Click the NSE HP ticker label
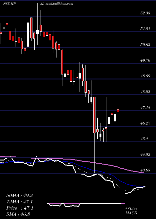The width and height of the screenshot is (156, 219). click(9, 4)
